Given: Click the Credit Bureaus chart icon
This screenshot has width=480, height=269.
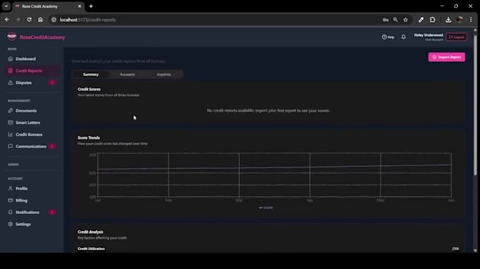Looking at the screenshot, I should coord(11,134).
